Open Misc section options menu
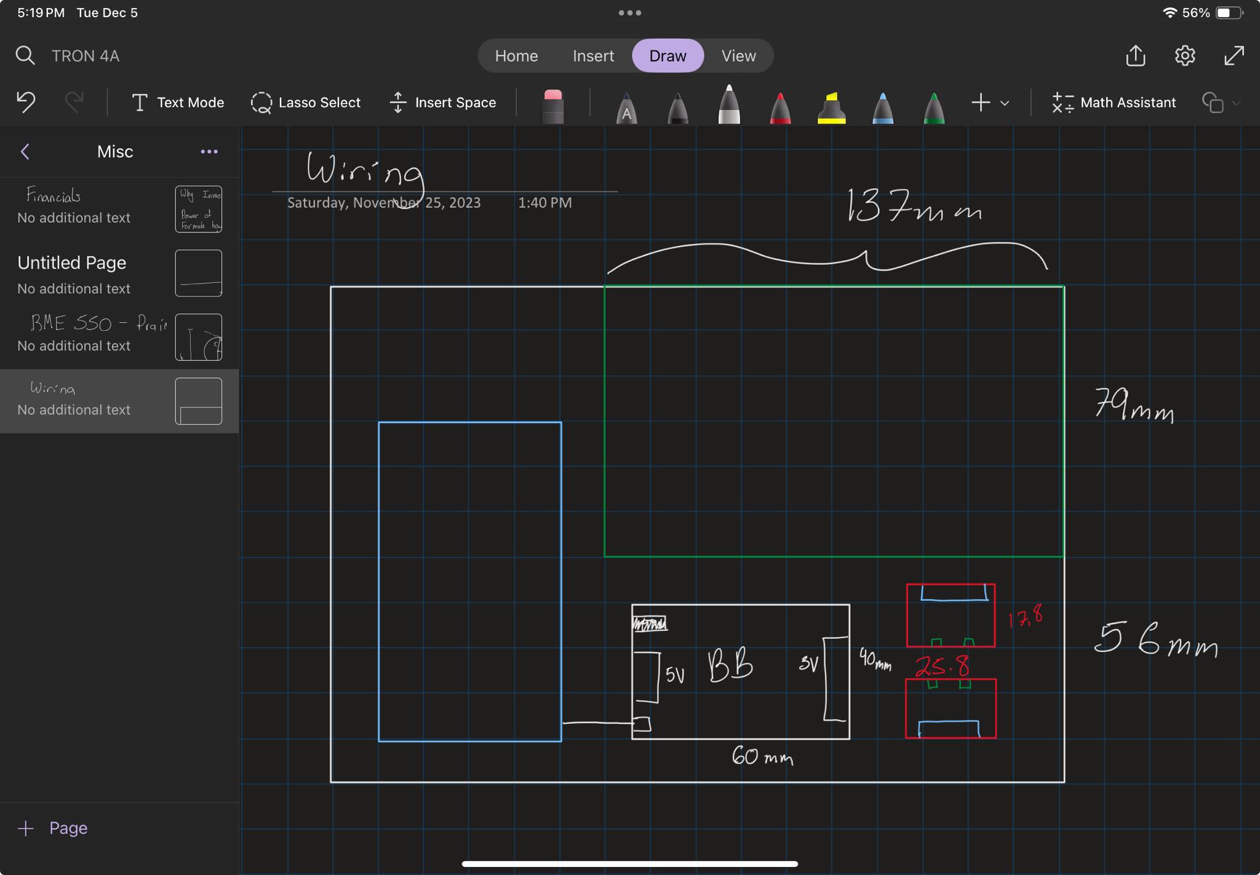 point(209,152)
